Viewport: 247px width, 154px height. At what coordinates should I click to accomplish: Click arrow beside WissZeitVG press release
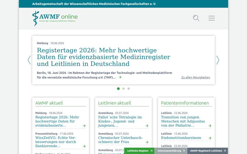[x=84, y=146]
